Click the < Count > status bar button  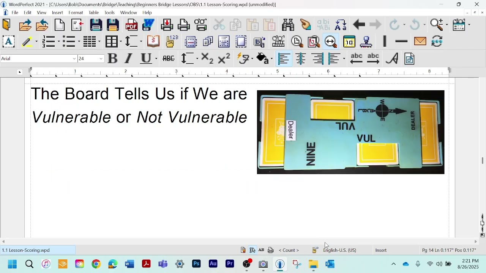pos(289,250)
